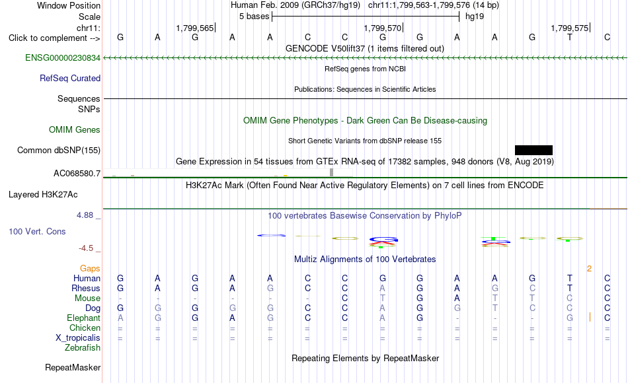The height and width of the screenshot is (383, 628).
Task: Click the -4.5 PhyloP lower scale value
Action: [x=86, y=248]
